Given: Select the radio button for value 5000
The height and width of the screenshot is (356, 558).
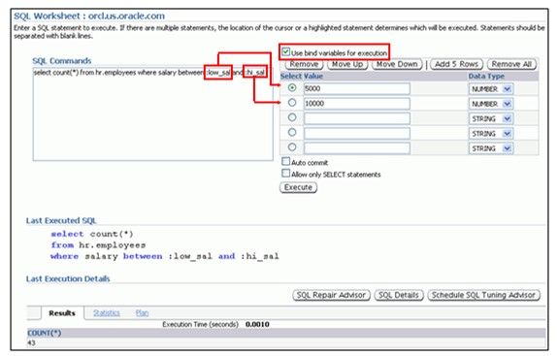Looking at the screenshot, I should pyautogui.click(x=292, y=88).
